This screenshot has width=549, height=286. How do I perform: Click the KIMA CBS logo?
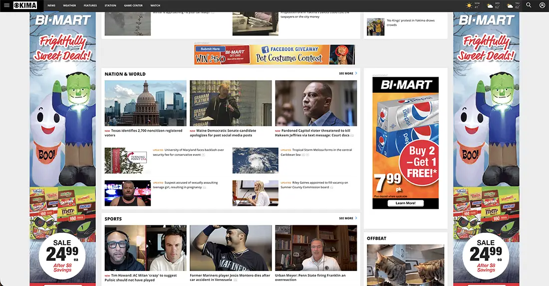[x=25, y=5]
